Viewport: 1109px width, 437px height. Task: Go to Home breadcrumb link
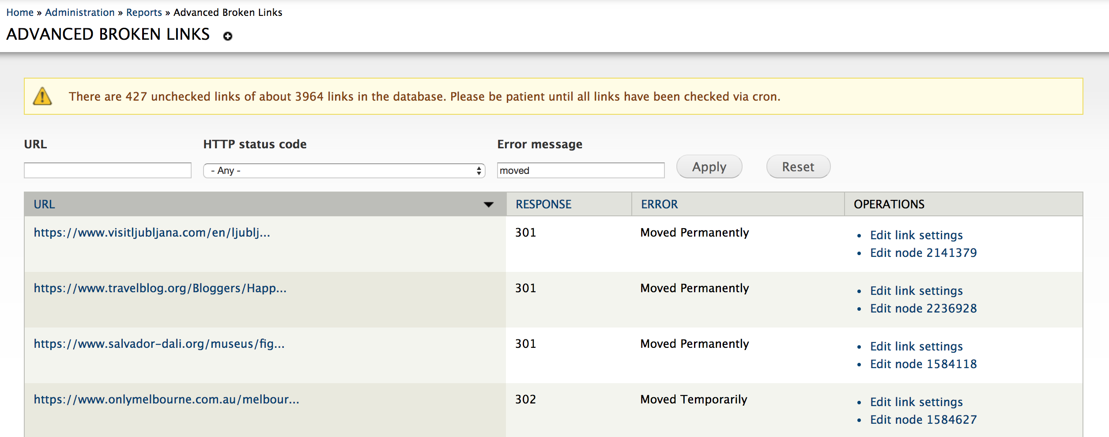[x=20, y=12]
